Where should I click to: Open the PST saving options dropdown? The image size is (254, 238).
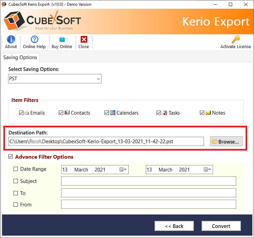[x=55, y=79]
